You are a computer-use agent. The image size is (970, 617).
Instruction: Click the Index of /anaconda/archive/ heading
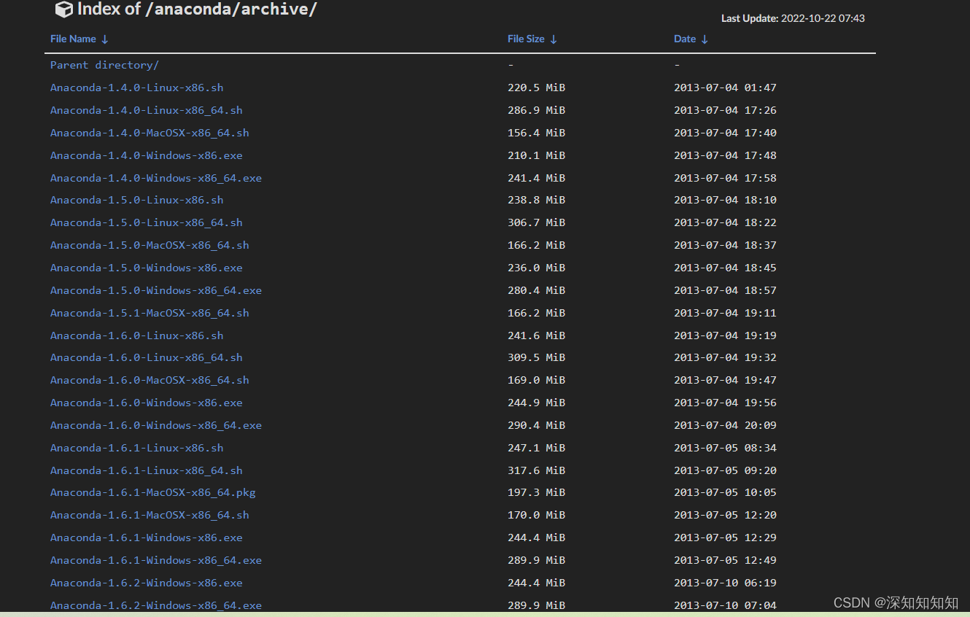click(197, 9)
